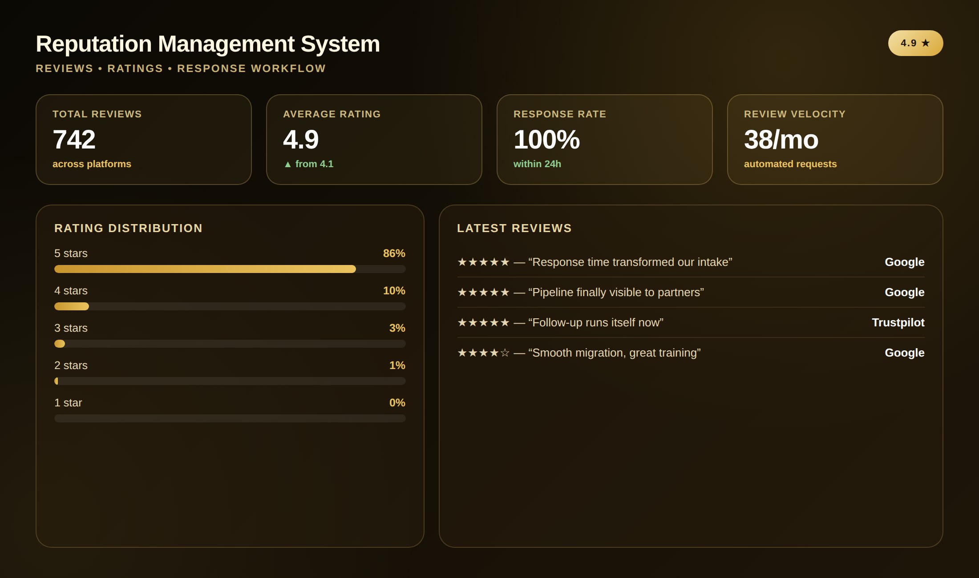
Task: Open the 'Response time transformed our intake' review
Action: point(691,262)
